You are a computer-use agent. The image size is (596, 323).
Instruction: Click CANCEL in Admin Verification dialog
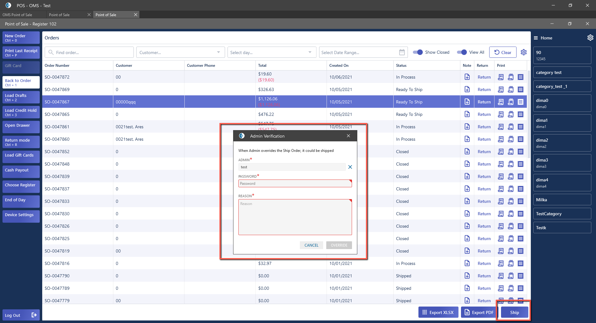[x=311, y=245]
